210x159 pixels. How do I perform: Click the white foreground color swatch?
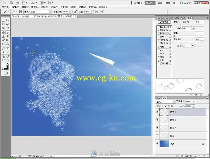point(4,65)
